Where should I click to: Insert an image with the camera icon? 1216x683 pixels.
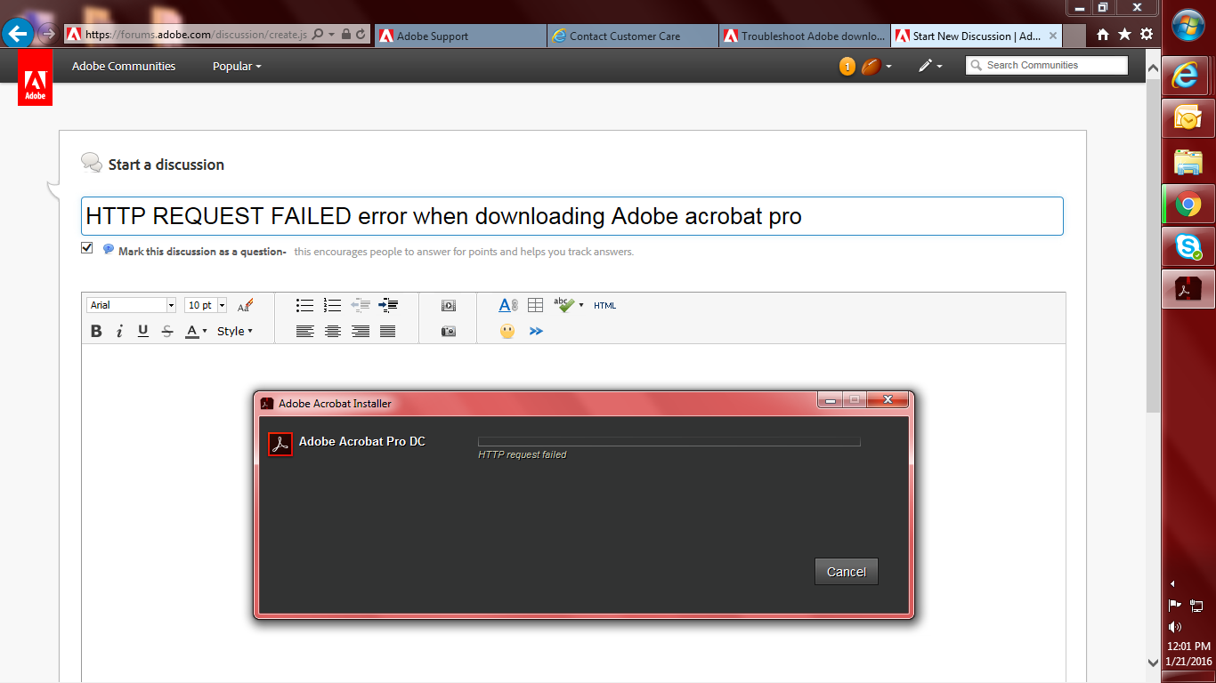click(448, 331)
